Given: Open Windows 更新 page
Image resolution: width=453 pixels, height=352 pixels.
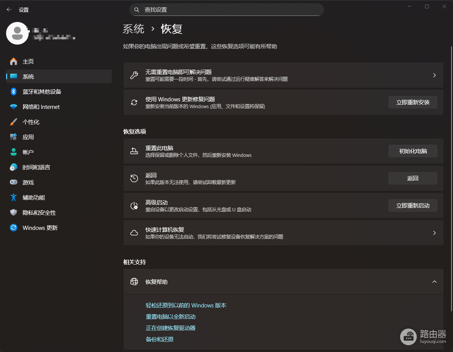Looking at the screenshot, I should point(59,228).
